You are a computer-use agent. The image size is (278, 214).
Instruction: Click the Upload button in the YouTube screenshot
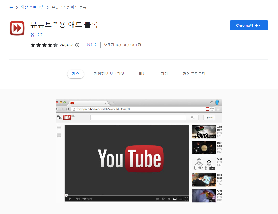(209, 117)
